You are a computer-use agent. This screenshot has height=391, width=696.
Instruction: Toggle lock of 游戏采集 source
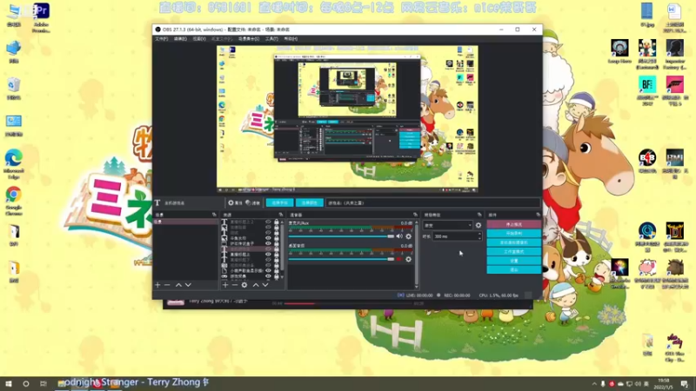point(276,276)
